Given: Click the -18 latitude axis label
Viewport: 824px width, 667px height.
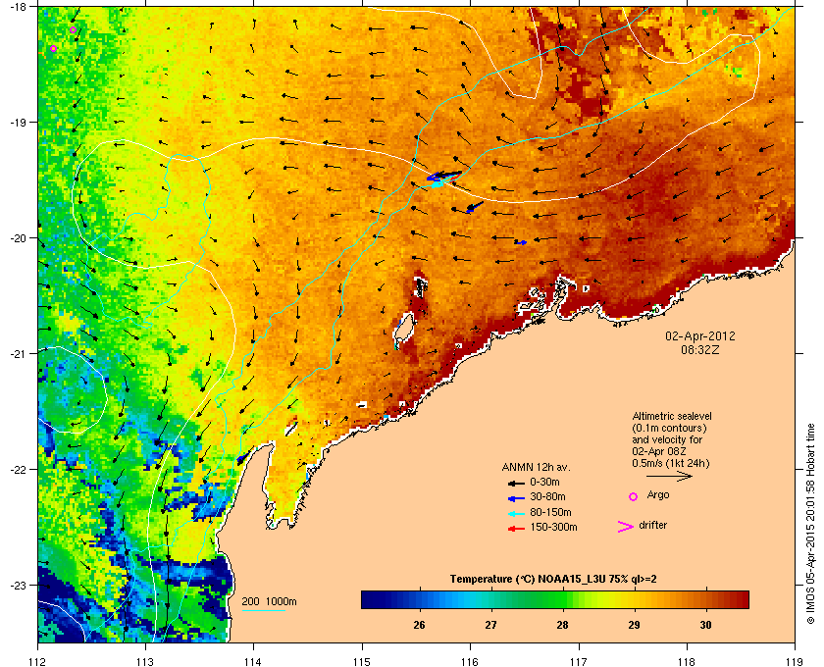Looking at the screenshot, I should pos(18,6).
